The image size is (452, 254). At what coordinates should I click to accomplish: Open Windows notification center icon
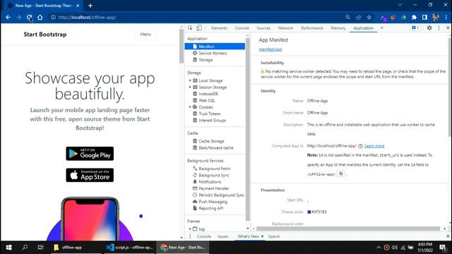tap(443, 248)
